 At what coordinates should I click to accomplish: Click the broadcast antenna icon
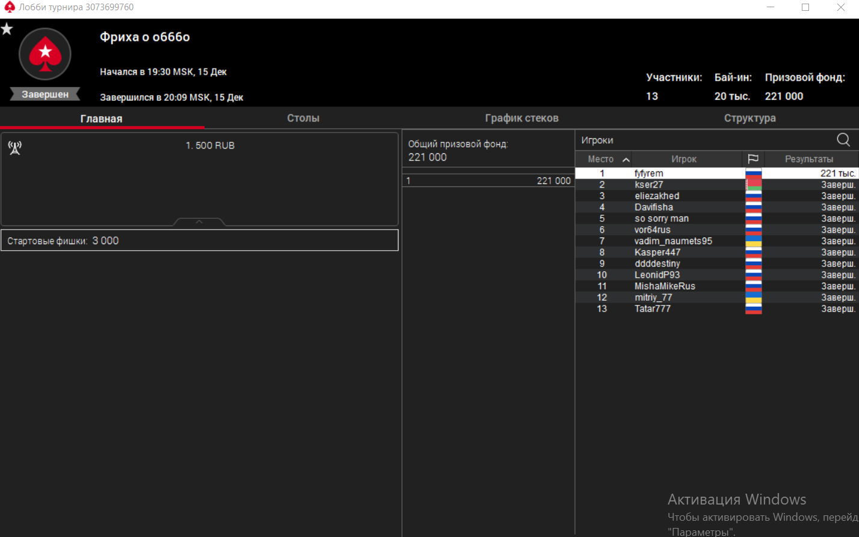[15, 148]
